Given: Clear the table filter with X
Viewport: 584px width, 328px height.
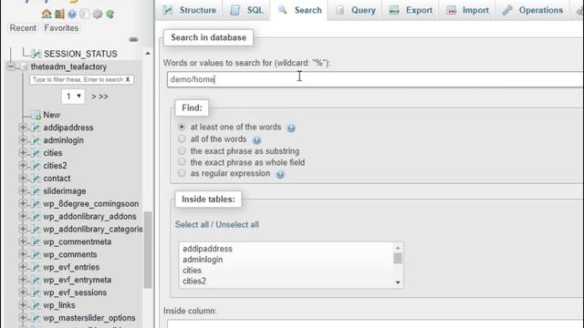Looking at the screenshot, I should coord(128,79).
